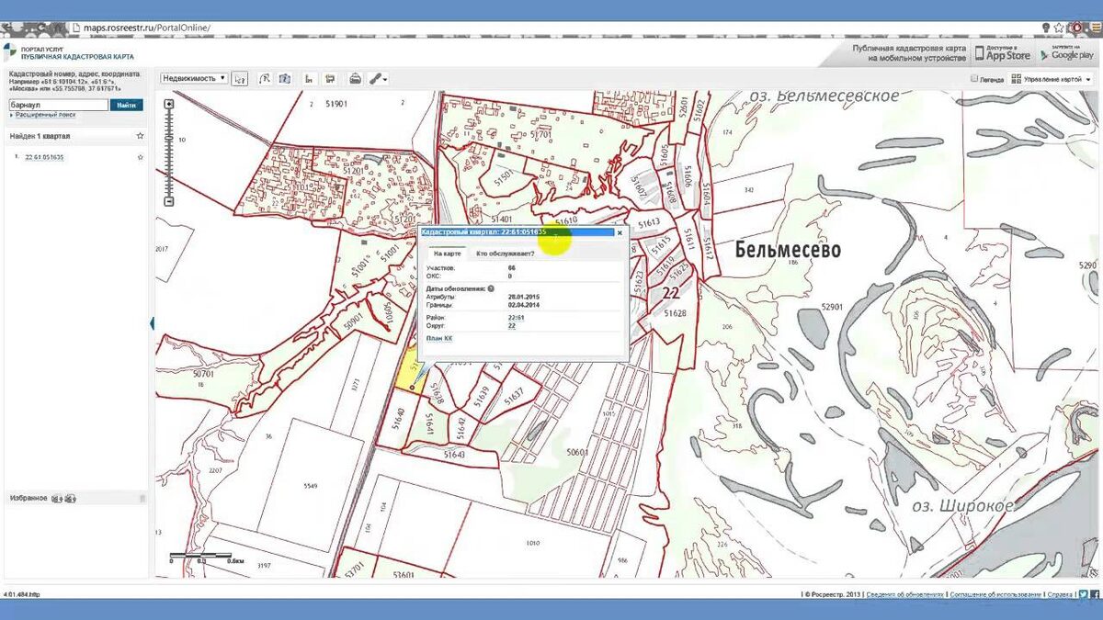Screen dimensions: 1103x620
Task: Expand the link/wrench tool dropdown arrow
Action: tap(384, 79)
